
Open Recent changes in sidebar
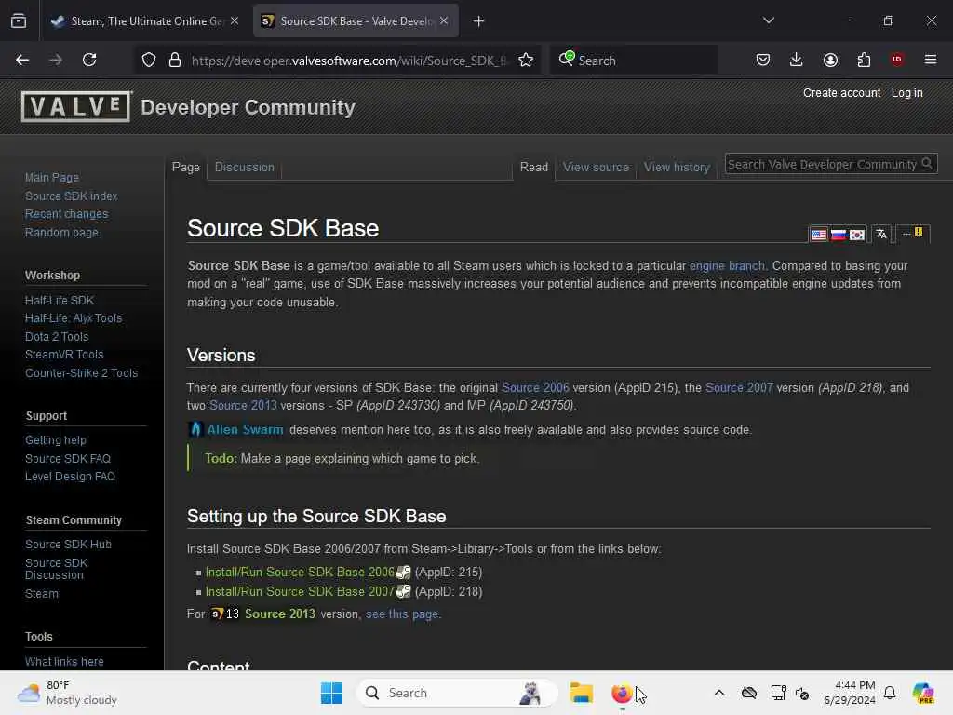tap(66, 214)
